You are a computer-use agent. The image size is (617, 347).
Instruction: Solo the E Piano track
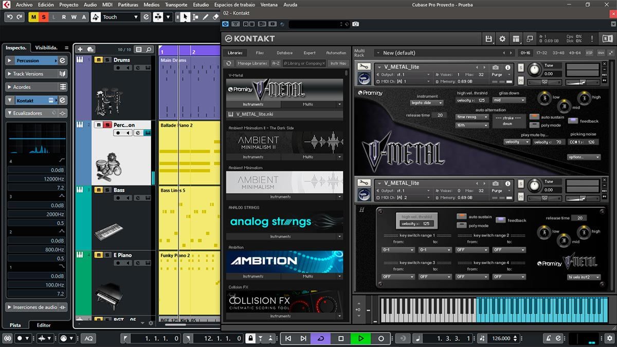(107, 255)
